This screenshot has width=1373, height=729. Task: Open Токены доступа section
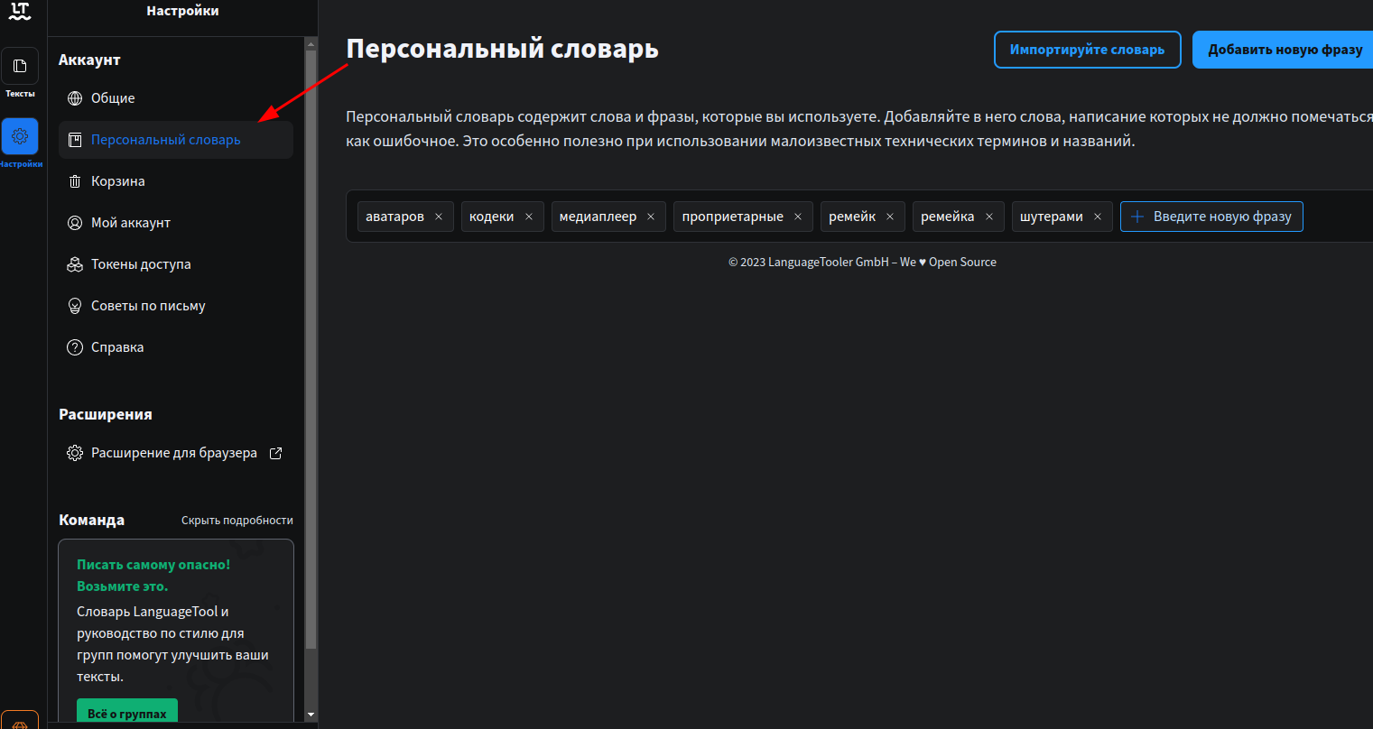click(x=176, y=264)
